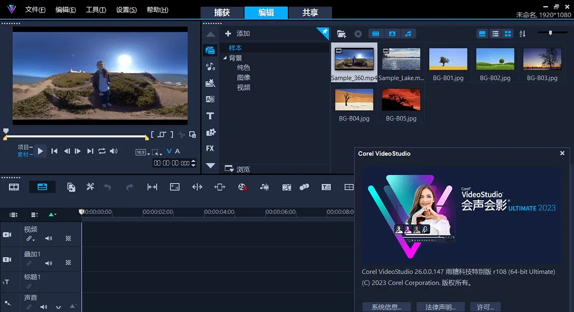Click the 许可... button
Viewport: 574px width, 312px height.
pos(486,307)
